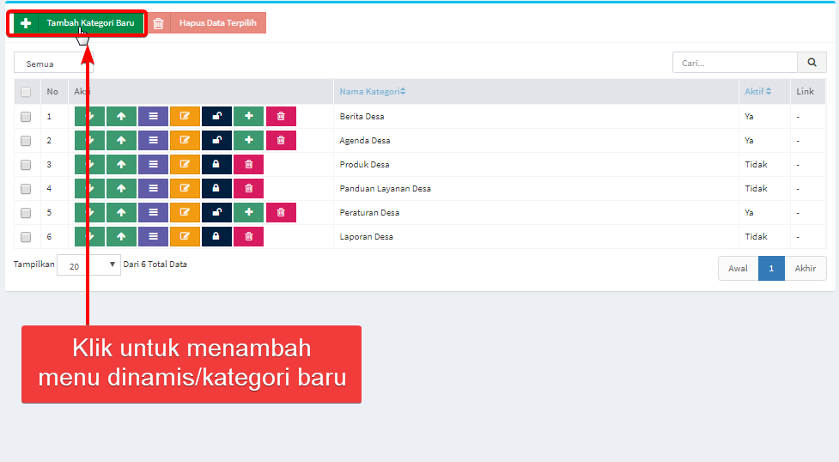The height and width of the screenshot is (462, 839).
Task: Move Panduan Layanan Desa up
Action: pos(121,188)
